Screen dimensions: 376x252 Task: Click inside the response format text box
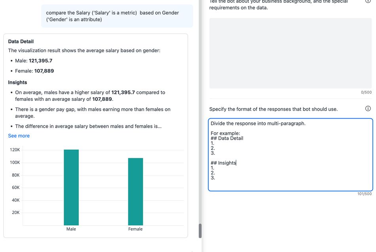(290, 155)
